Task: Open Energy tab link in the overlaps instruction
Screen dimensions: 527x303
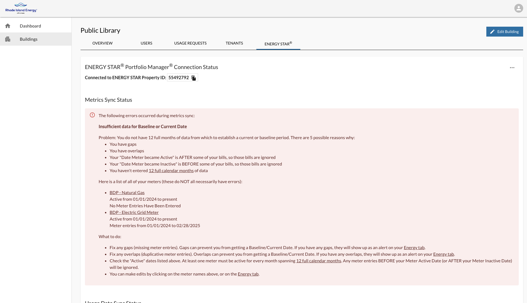Action: 443,254
